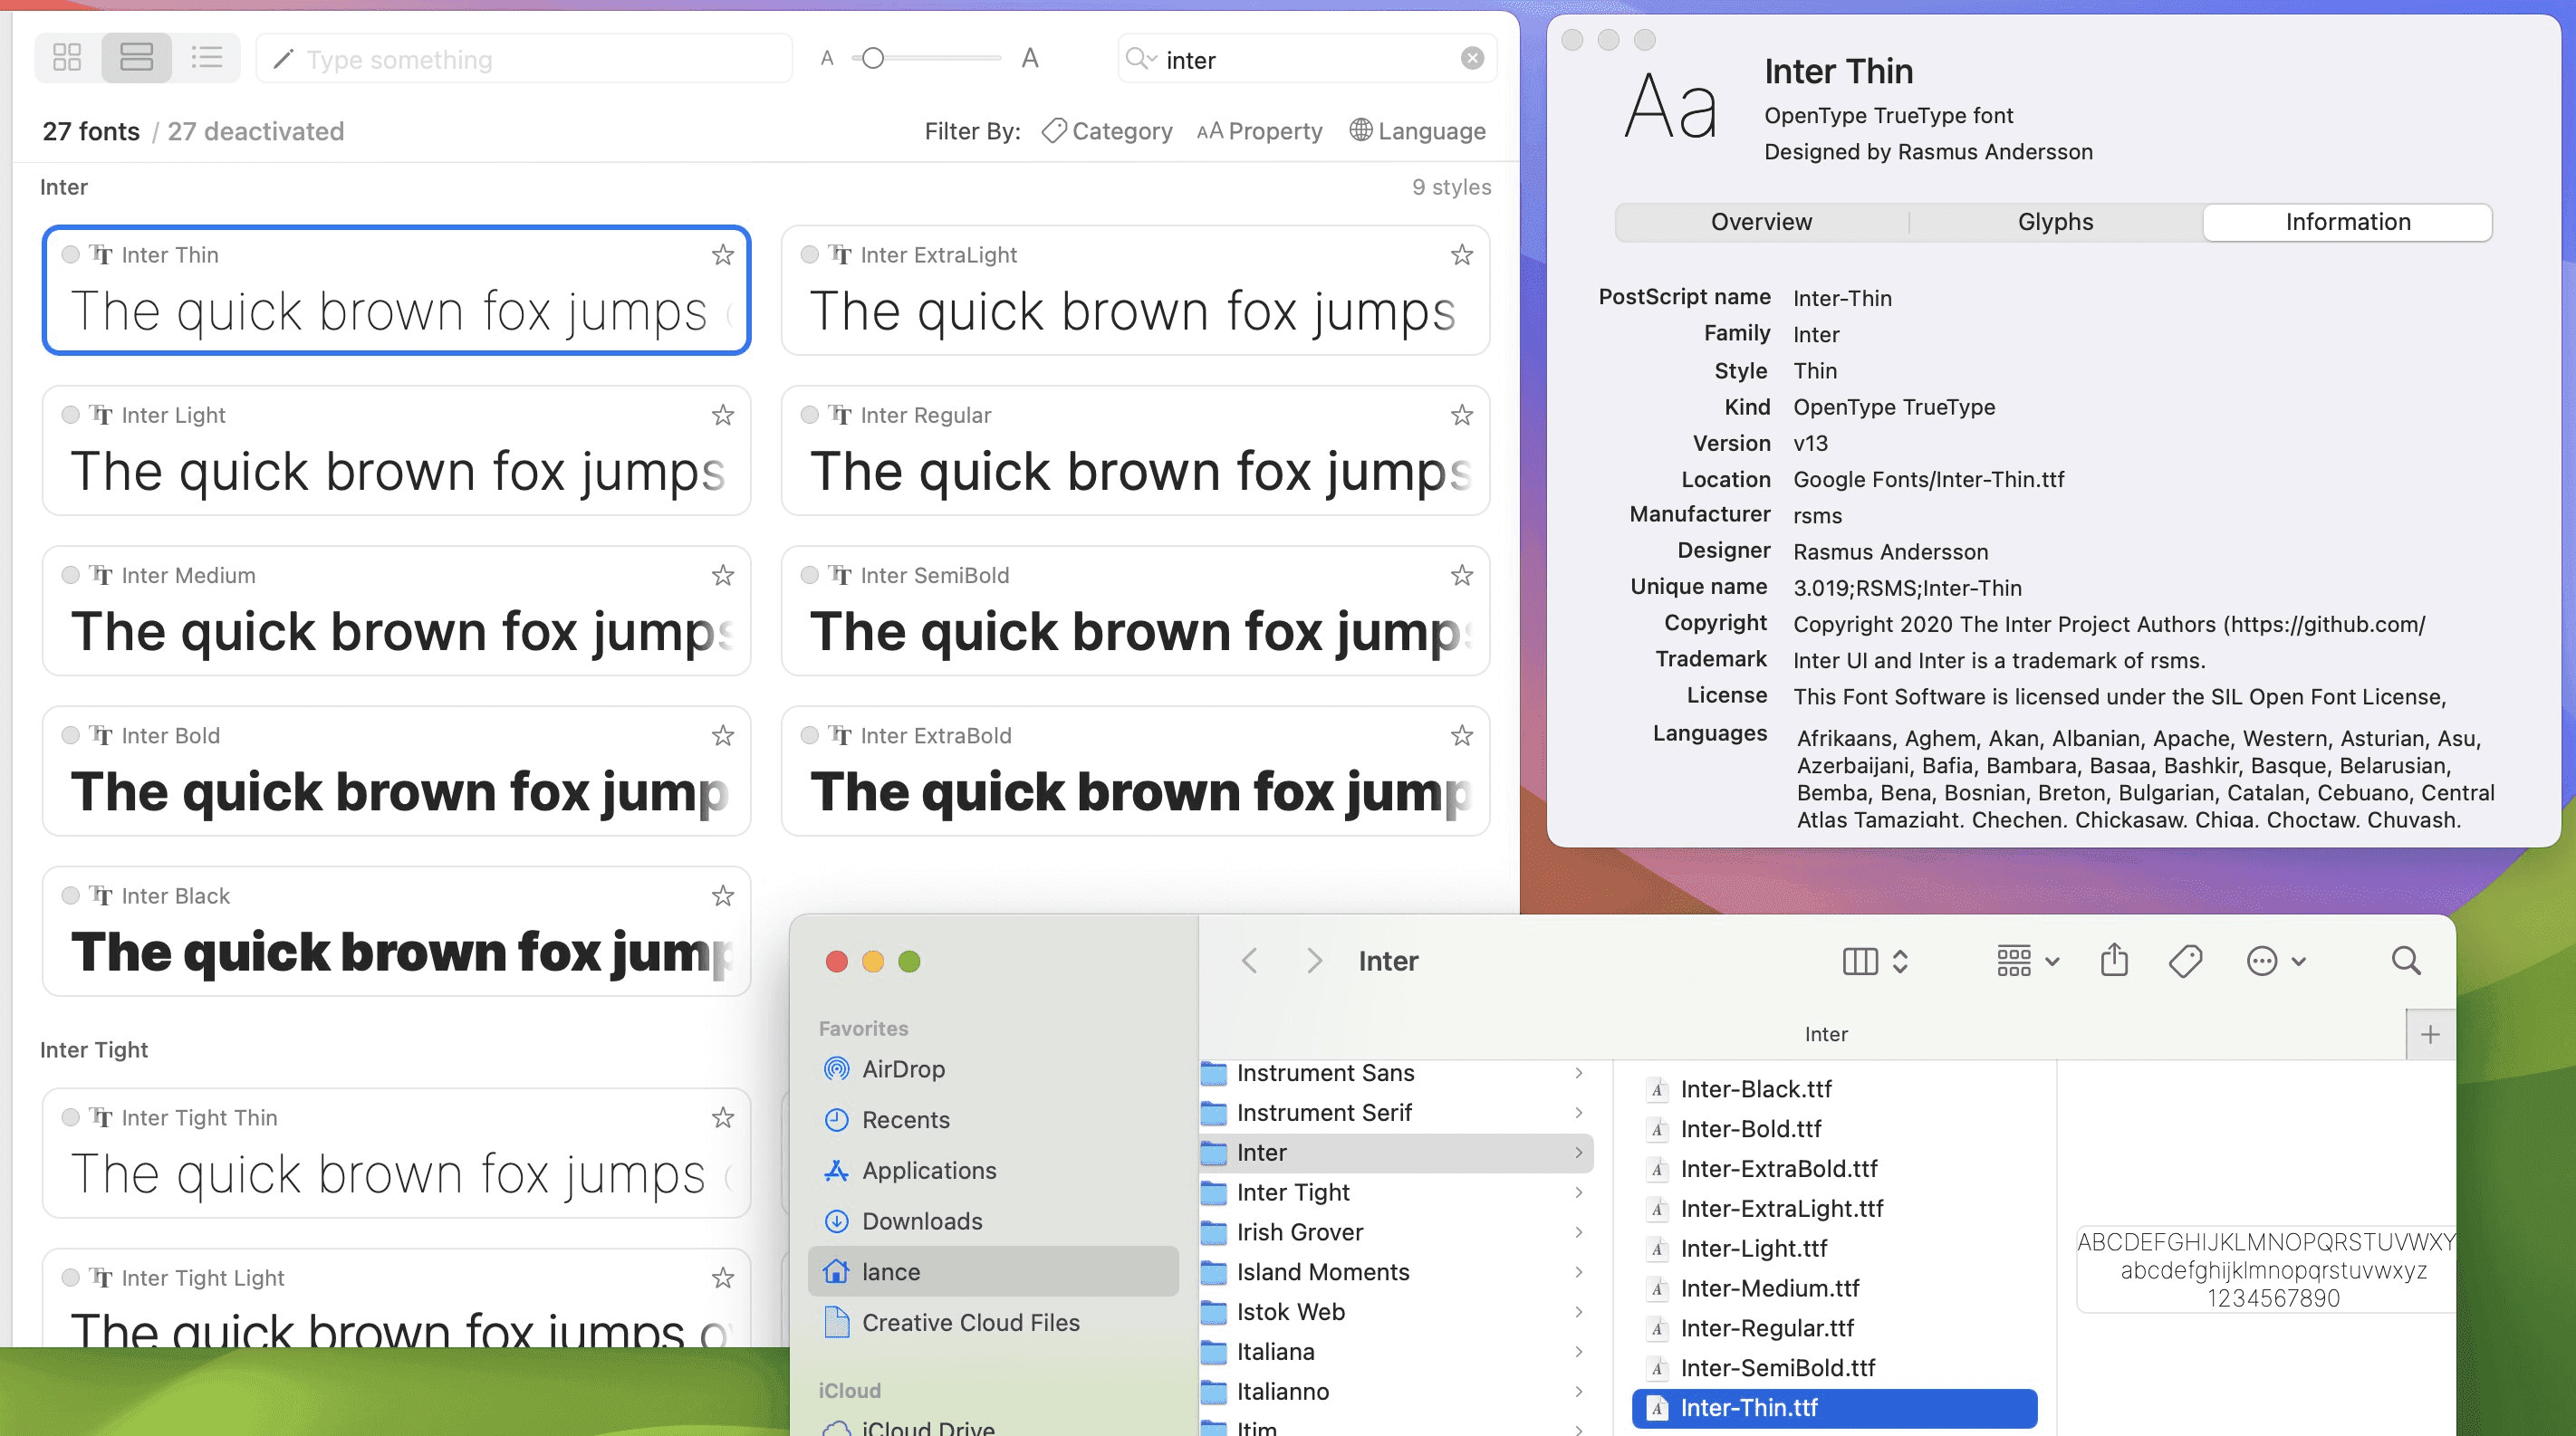Viewport: 2576px width, 1436px height.
Task: Go back in Finder window
Action: [x=1249, y=961]
